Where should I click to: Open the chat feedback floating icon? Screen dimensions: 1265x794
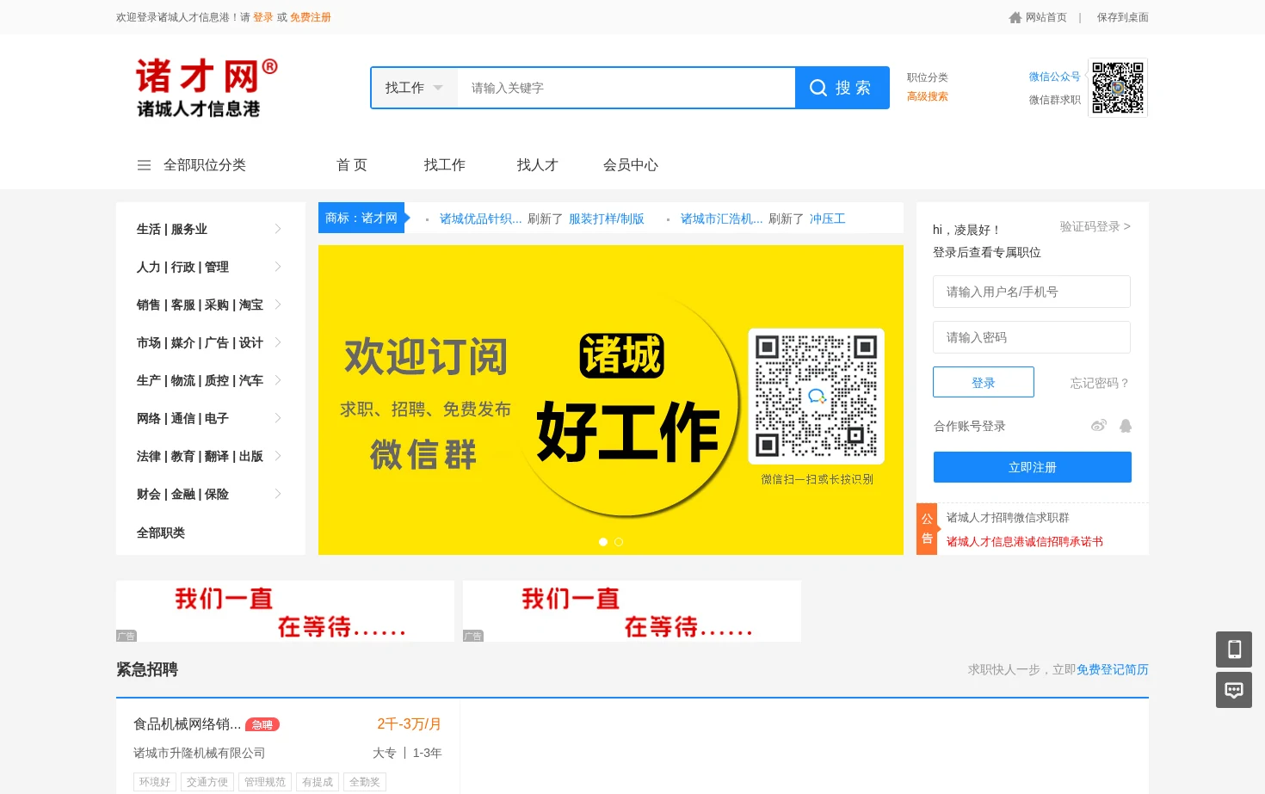tap(1234, 690)
